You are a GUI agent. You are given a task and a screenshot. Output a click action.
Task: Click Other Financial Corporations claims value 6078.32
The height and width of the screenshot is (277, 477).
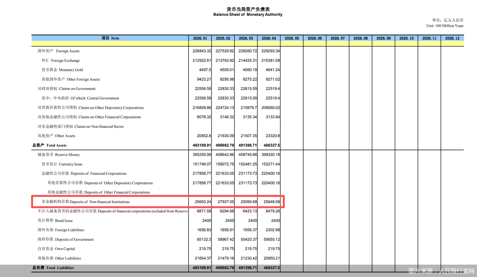tap(204, 117)
